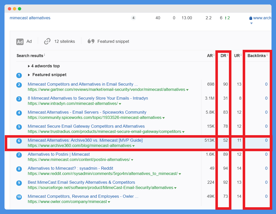Click the keyword volume value 40
This screenshot has height=214, width=276.
[158, 18]
